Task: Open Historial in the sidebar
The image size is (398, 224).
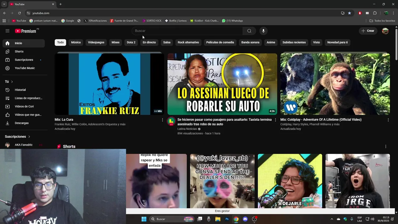Action: [x=24, y=90]
